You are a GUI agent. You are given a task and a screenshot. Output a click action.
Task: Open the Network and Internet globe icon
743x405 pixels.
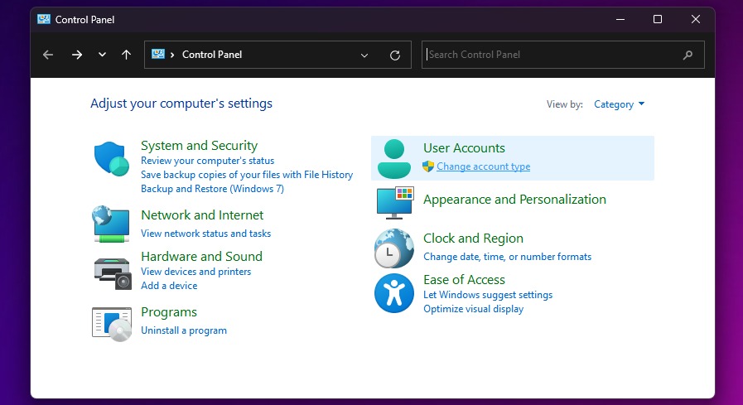click(111, 224)
